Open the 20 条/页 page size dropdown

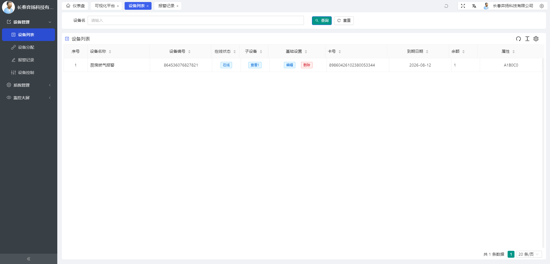tap(529, 254)
